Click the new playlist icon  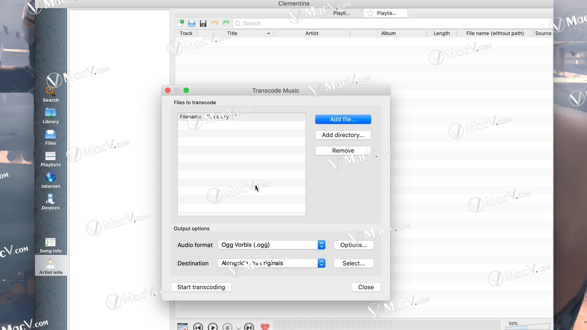[180, 23]
